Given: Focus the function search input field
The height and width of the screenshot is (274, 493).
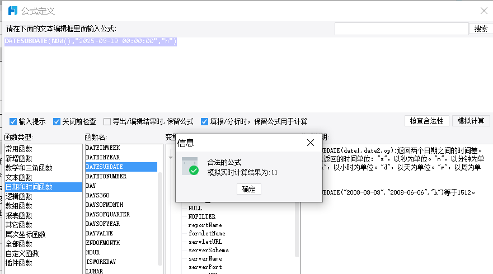Looking at the screenshot, I should (x=401, y=29).
